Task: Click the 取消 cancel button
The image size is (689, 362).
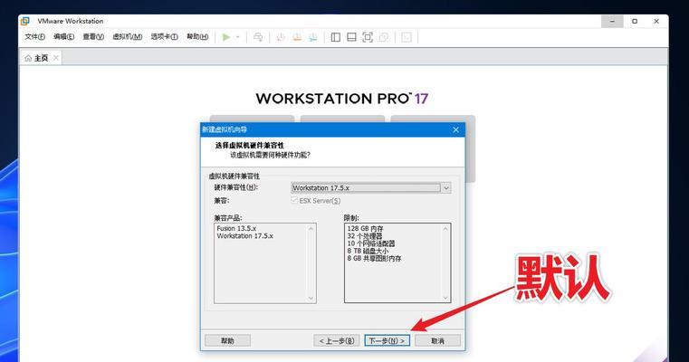Action: point(437,340)
